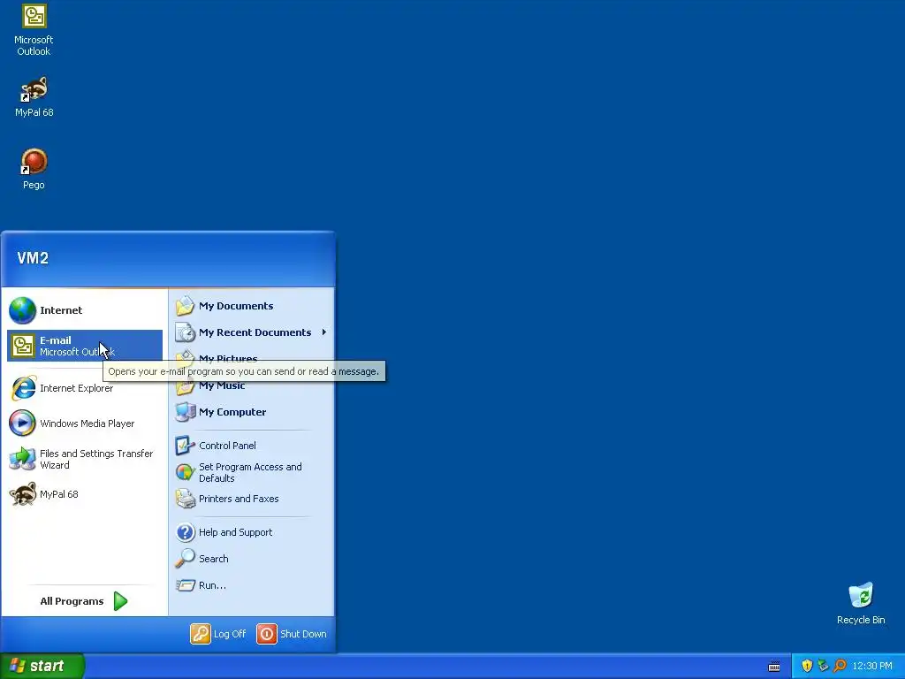Viewport: 905px width, 679px height.
Task: Click the VM2 user name header
Action: (x=33, y=258)
